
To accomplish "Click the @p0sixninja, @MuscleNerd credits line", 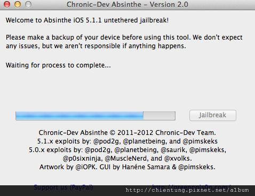I will pos(127,159).
